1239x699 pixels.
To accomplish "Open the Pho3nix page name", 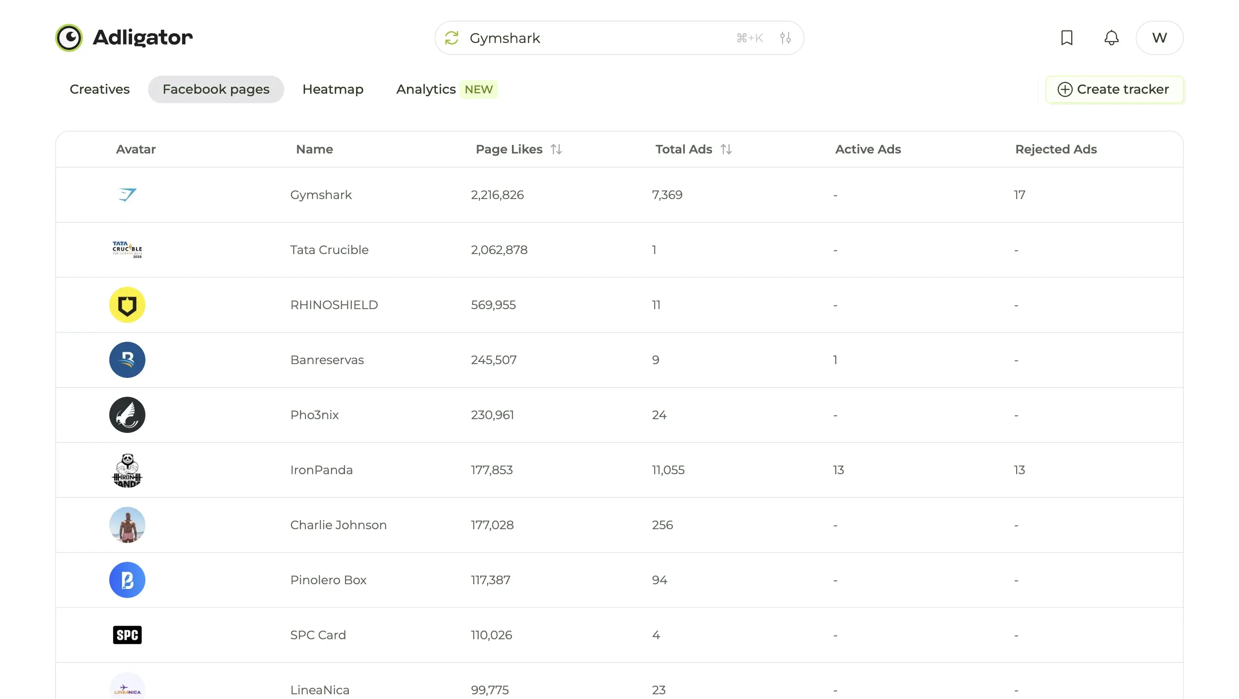I will [314, 415].
